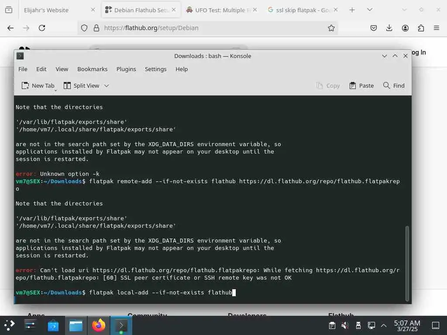Open Konsole Plugins menu

pos(126,69)
